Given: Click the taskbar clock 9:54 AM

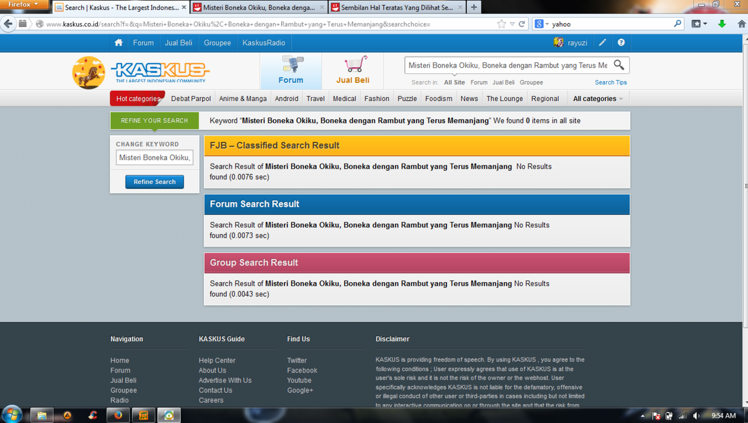Looking at the screenshot, I should tap(723, 416).
